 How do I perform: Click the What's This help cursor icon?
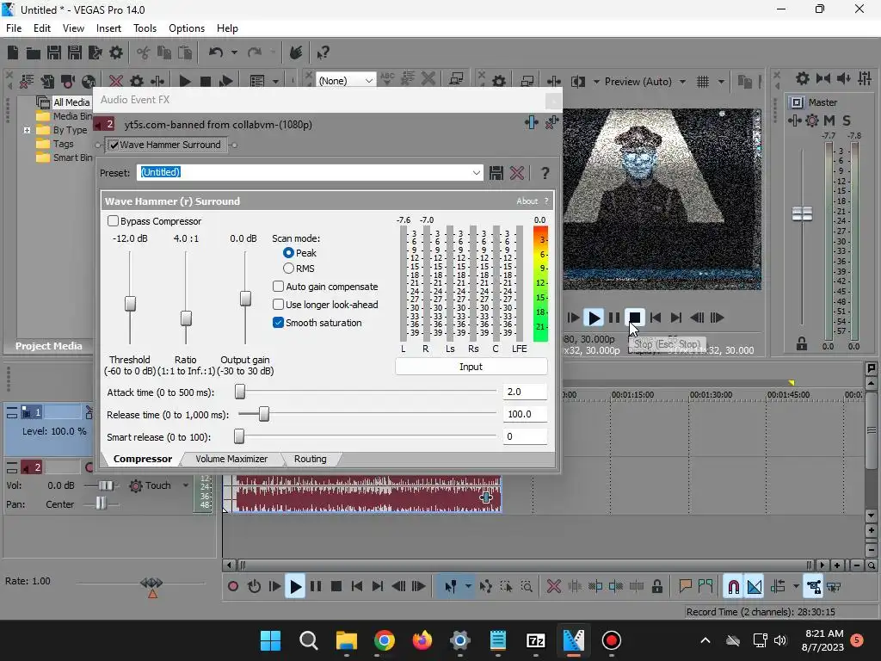coord(323,53)
